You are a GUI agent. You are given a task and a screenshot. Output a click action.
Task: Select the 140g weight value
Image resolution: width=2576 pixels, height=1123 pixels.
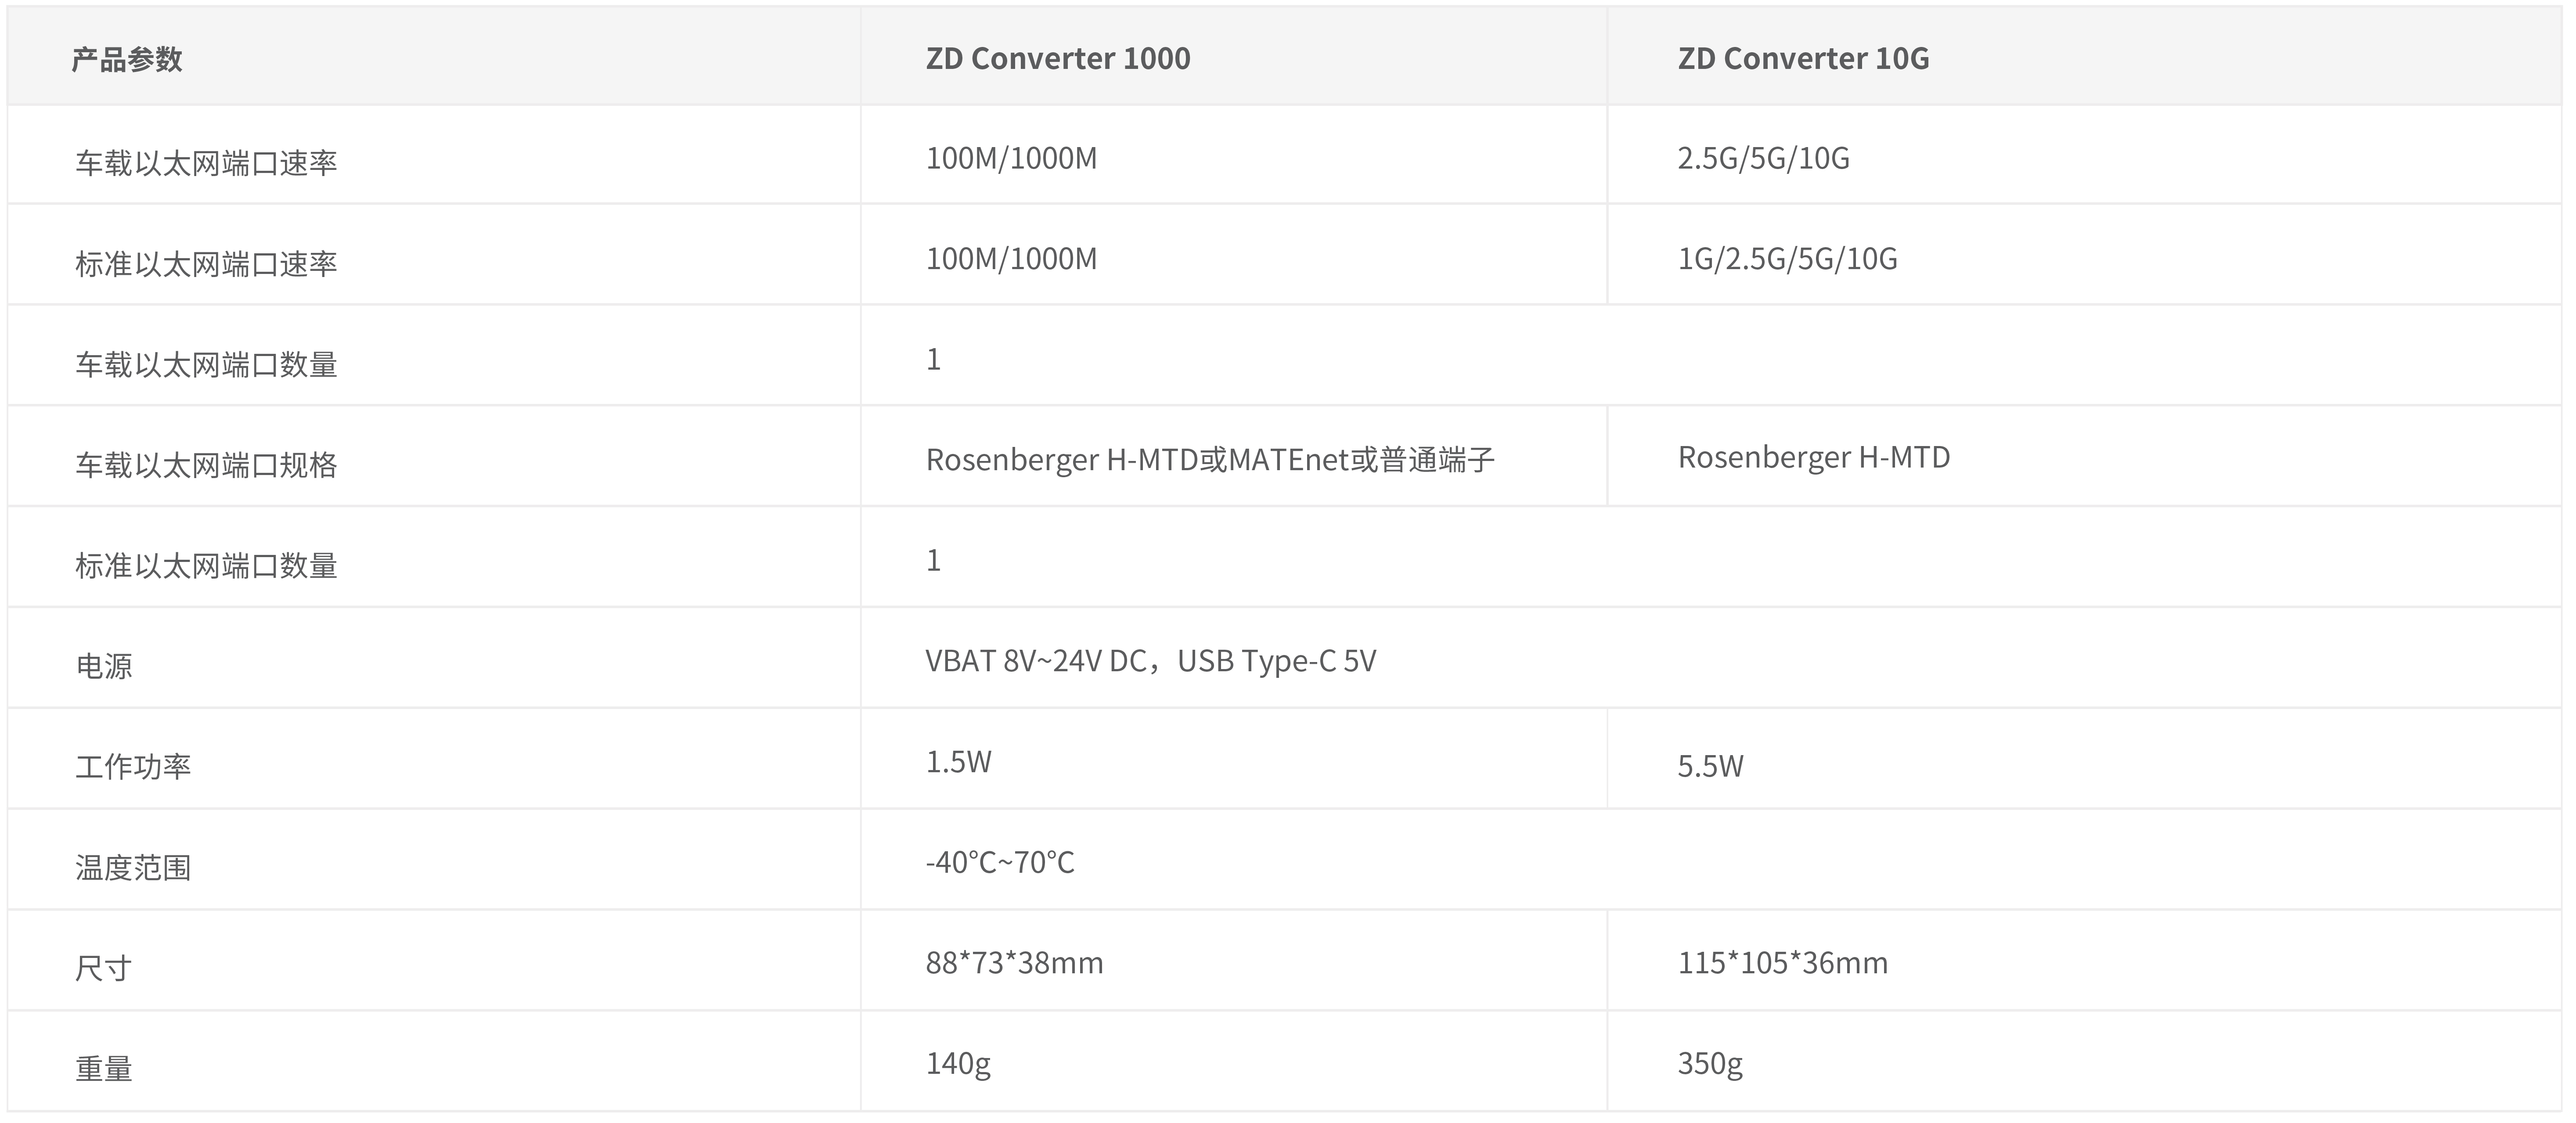pos(958,1063)
